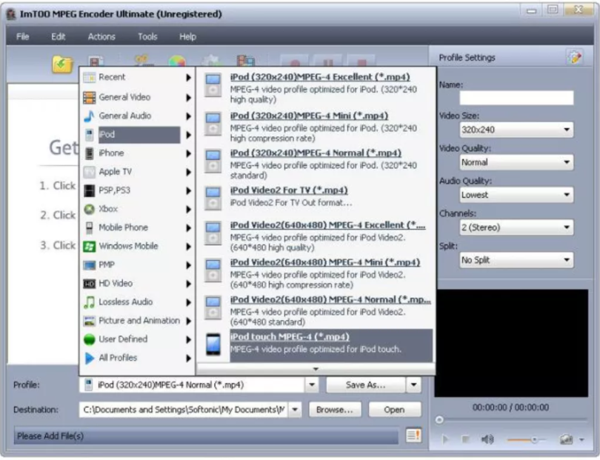Click the Name input field
This screenshot has width=600, height=460.
(516, 98)
